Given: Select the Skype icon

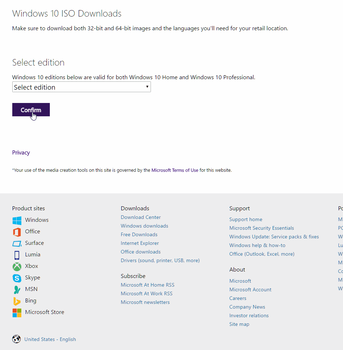Looking at the screenshot, I should tap(16, 278).
